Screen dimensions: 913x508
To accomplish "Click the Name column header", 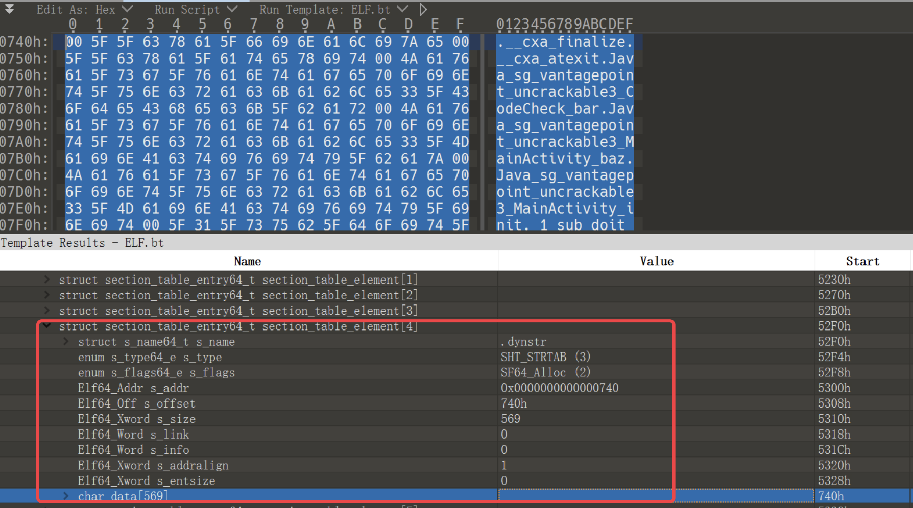I will 248,261.
